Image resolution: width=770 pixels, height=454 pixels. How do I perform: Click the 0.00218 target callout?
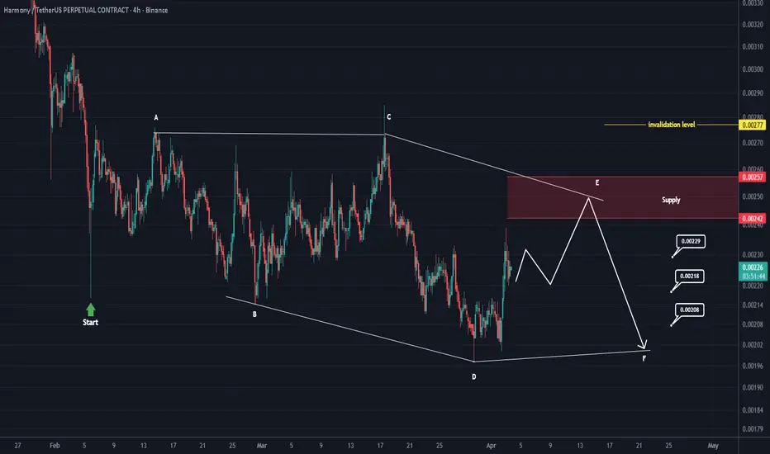[690, 277]
